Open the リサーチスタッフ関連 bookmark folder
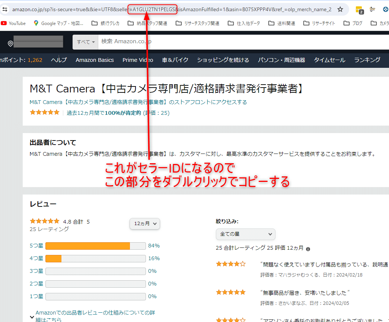The width and height of the screenshot is (389, 322). pyautogui.click(x=197, y=23)
